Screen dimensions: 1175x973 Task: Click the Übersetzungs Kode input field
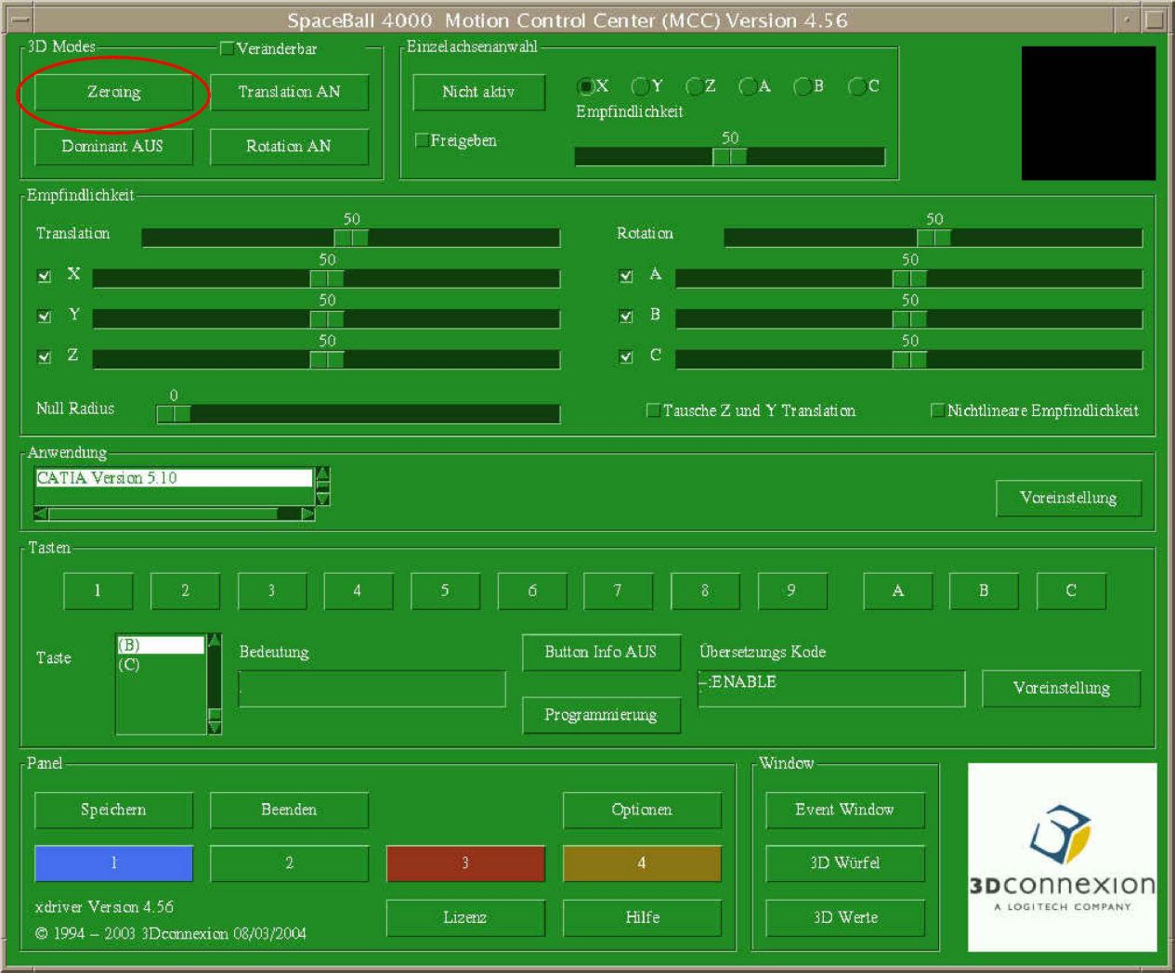tap(831, 689)
